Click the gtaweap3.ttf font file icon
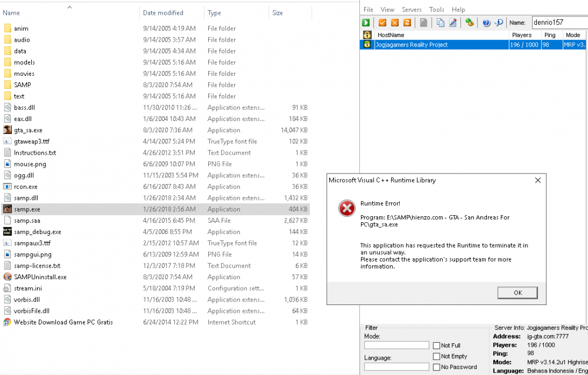The width and height of the screenshot is (588, 375). (8, 142)
